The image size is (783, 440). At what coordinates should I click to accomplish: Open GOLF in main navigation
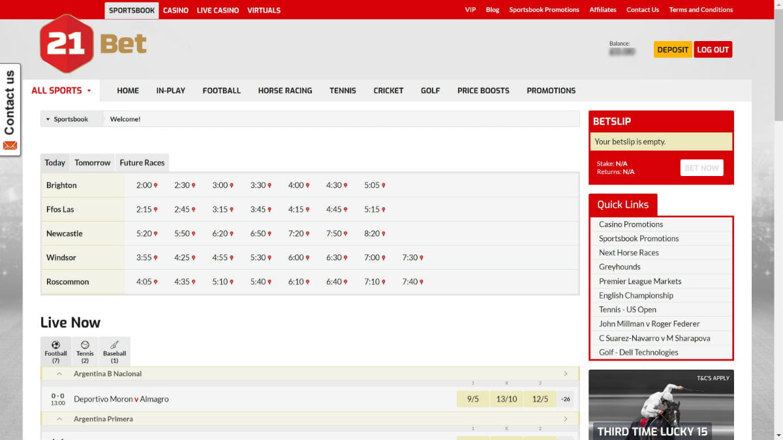pyautogui.click(x=431, y=91)
